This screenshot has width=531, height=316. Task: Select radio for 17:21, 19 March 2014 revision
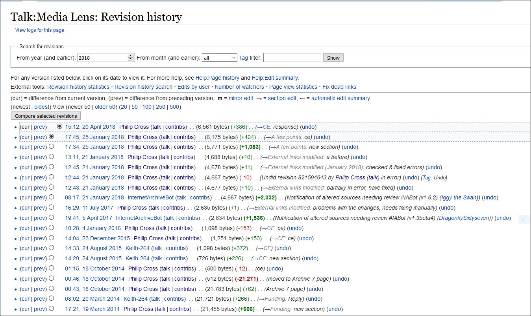point(52,309)
